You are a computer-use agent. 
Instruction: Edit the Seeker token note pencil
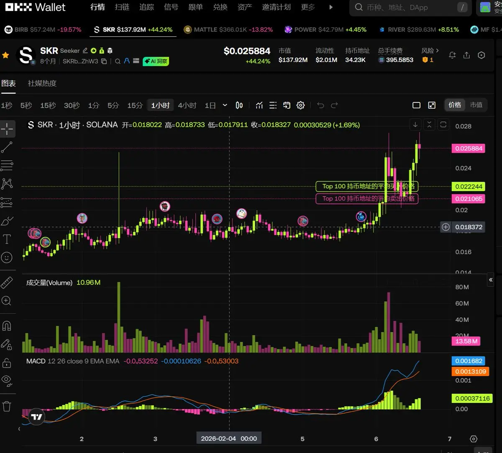(85, 51)
